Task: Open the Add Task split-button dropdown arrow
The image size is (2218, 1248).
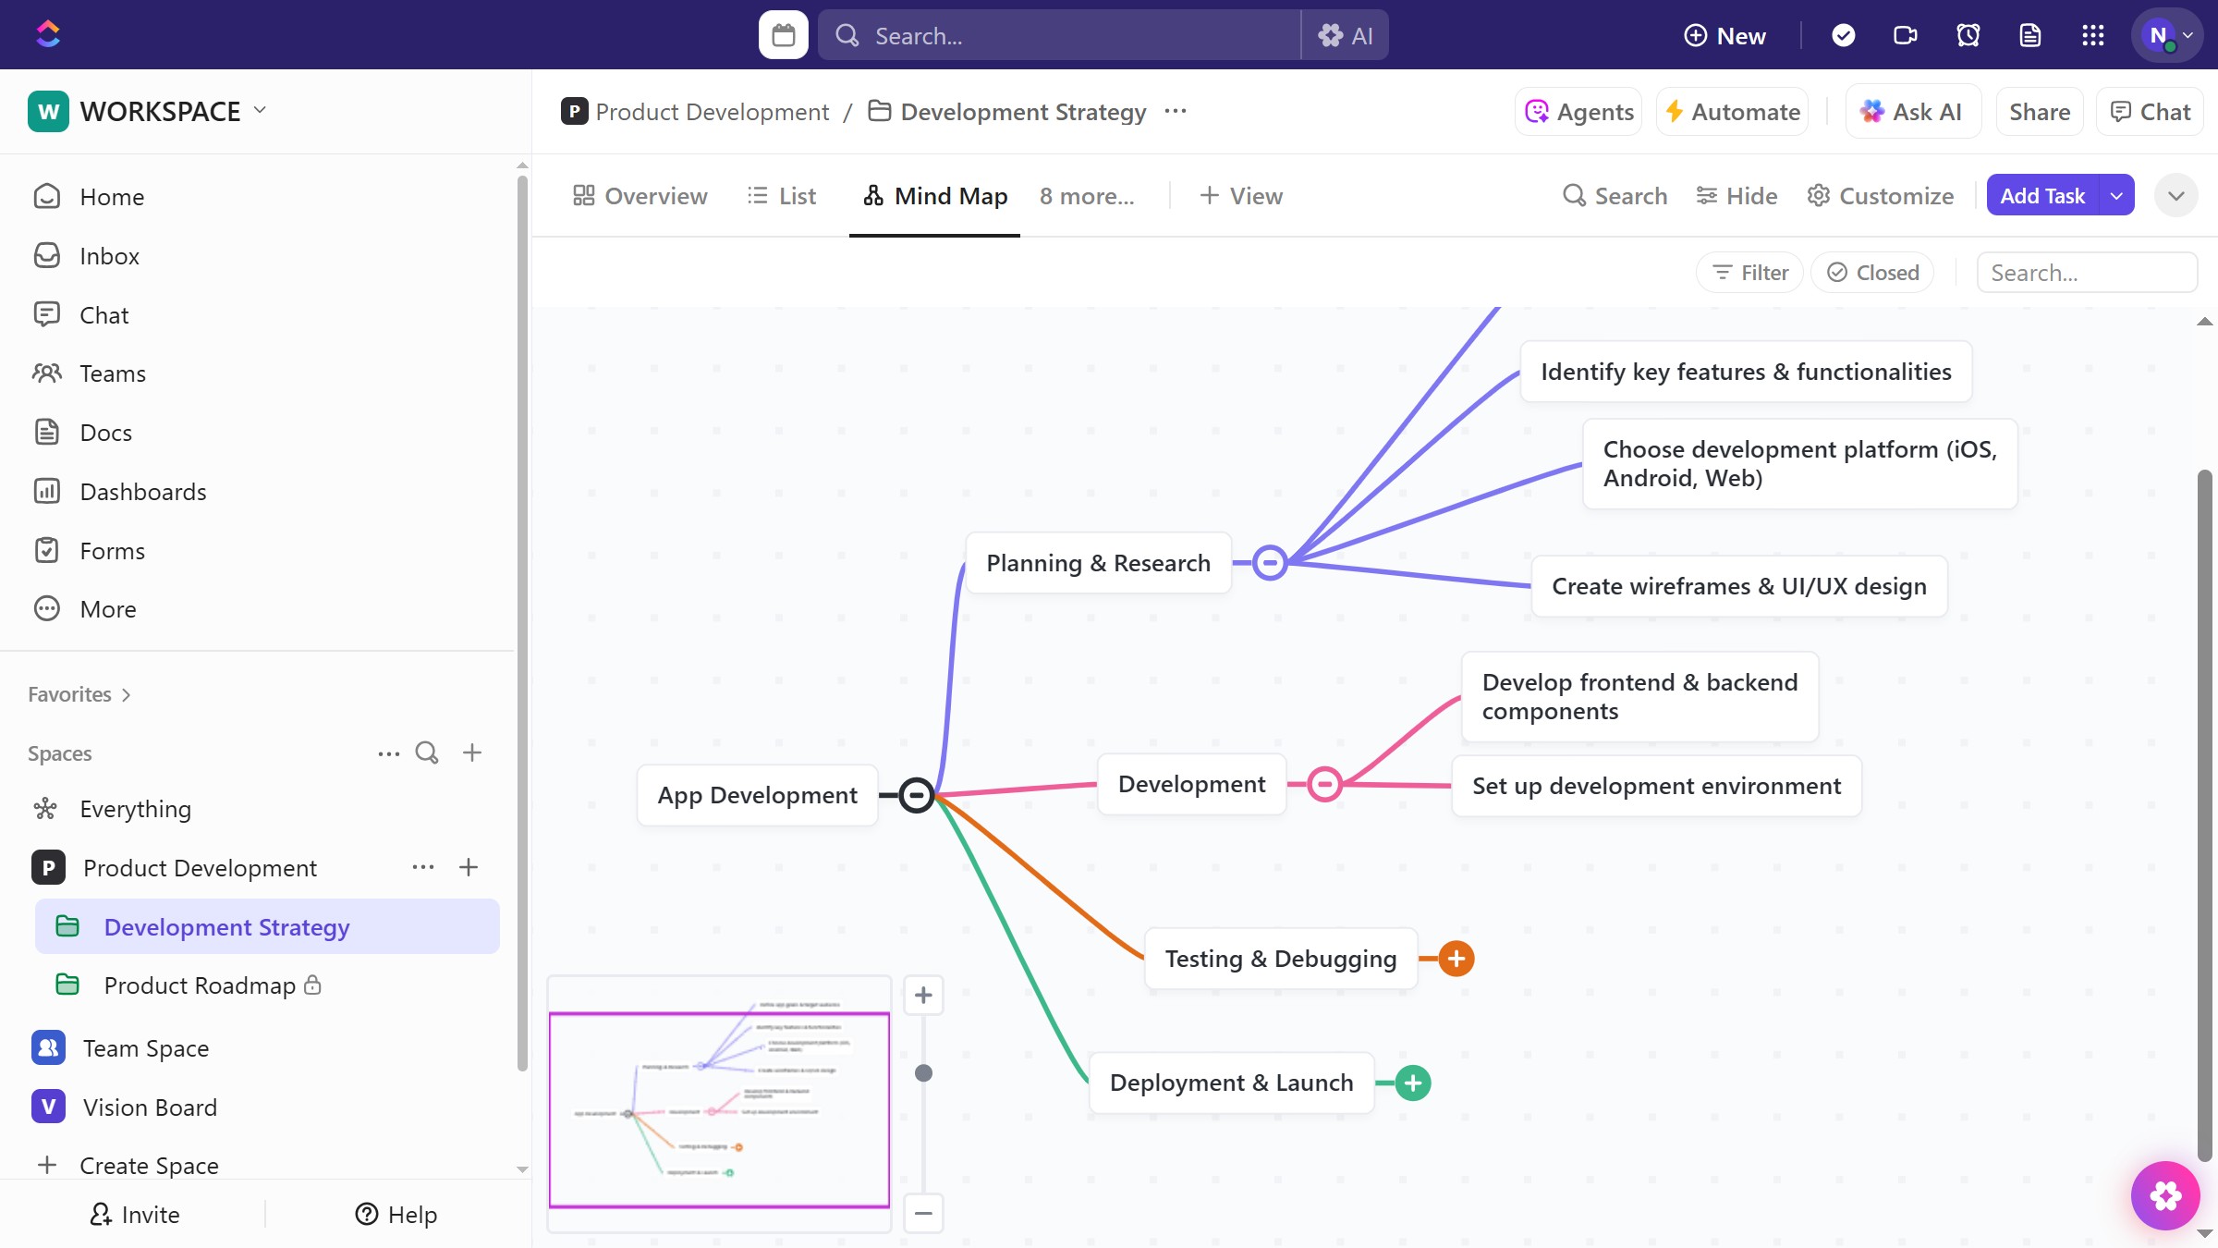Action: point(2117,195)
